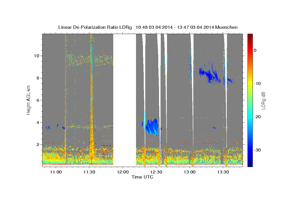The height and width of the screenshot is (200, 300).
Task: Click the height tick label 2
Action: (38, 145)
